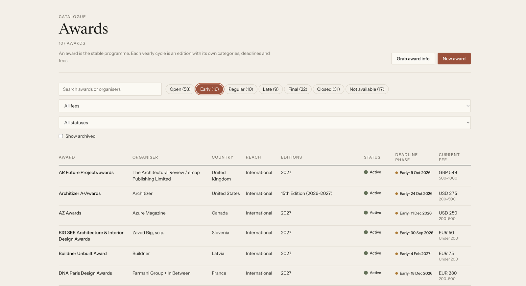Click the Award column header
Viewport: 526px width, 286px height.
[67, 157]
